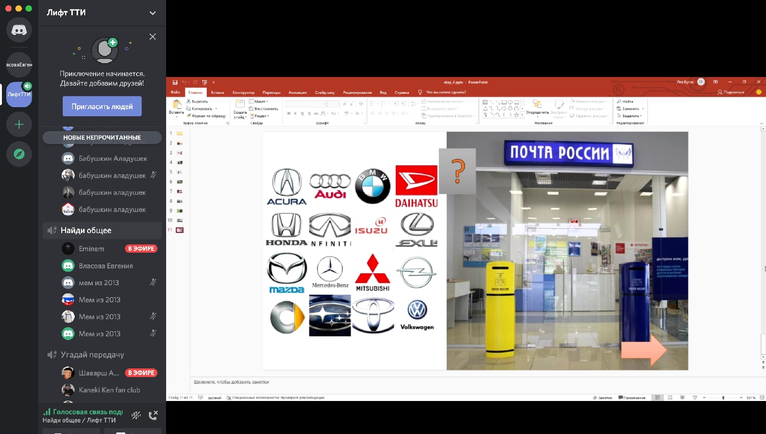Viewport: 766px width, 434px height.
Task: Expand the Лифт ТТИ server dropdown menu
Action: click(153, 13)
